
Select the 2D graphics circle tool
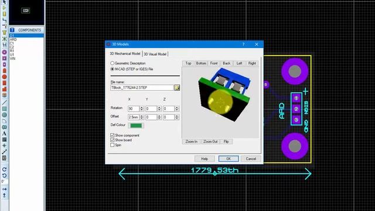4,115
